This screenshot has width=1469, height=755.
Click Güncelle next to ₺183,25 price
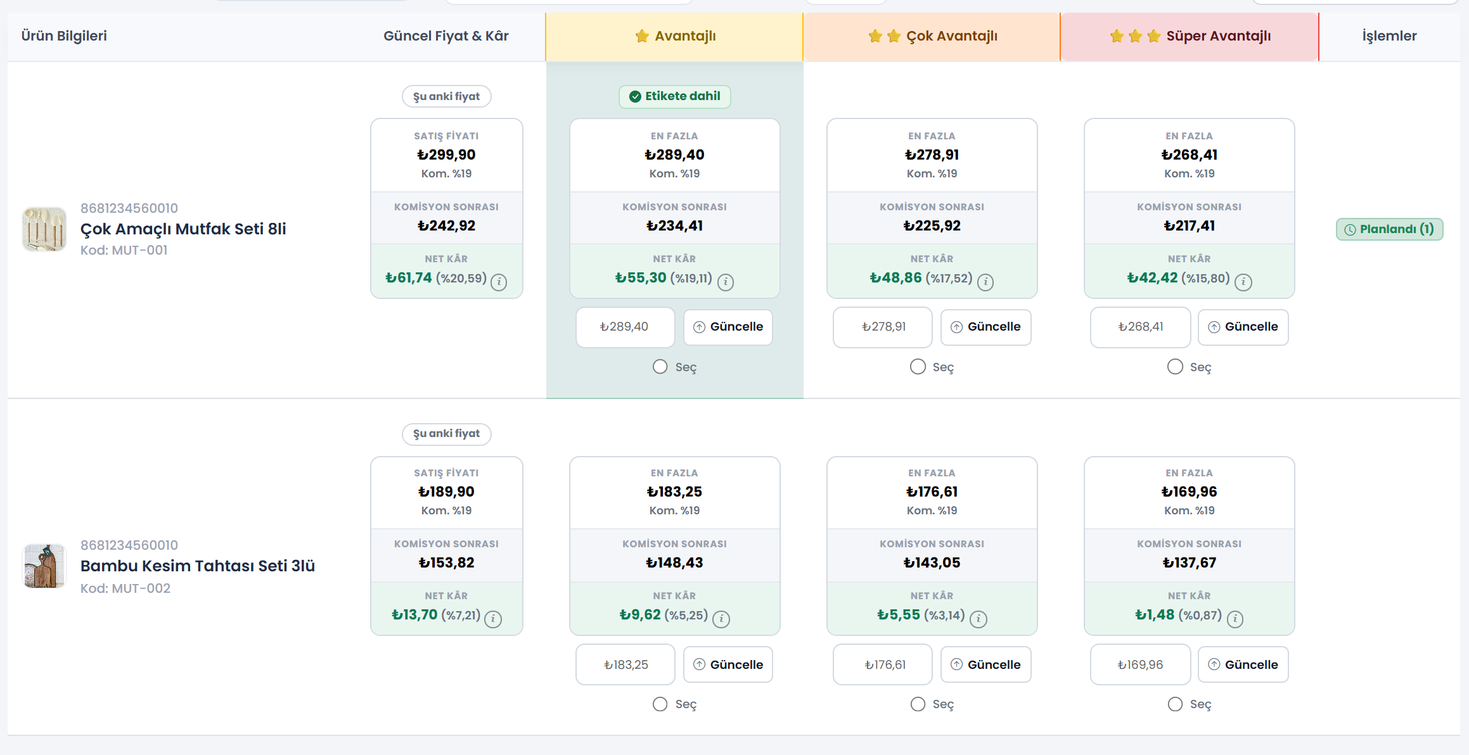tap(728, 664)
